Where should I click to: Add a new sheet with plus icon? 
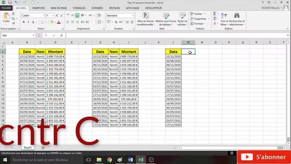[43, 148]
